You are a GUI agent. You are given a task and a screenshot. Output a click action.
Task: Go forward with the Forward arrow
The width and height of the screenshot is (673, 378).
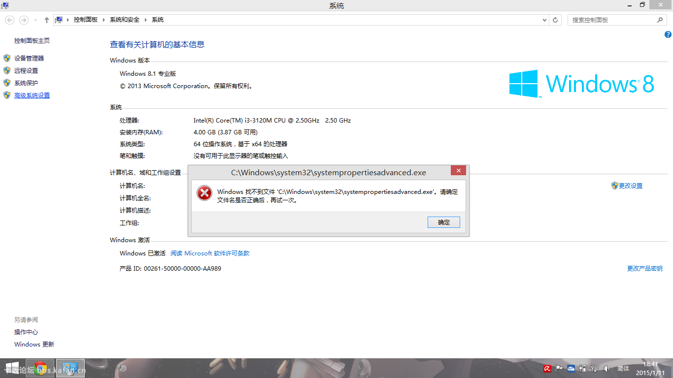point(24,20)
